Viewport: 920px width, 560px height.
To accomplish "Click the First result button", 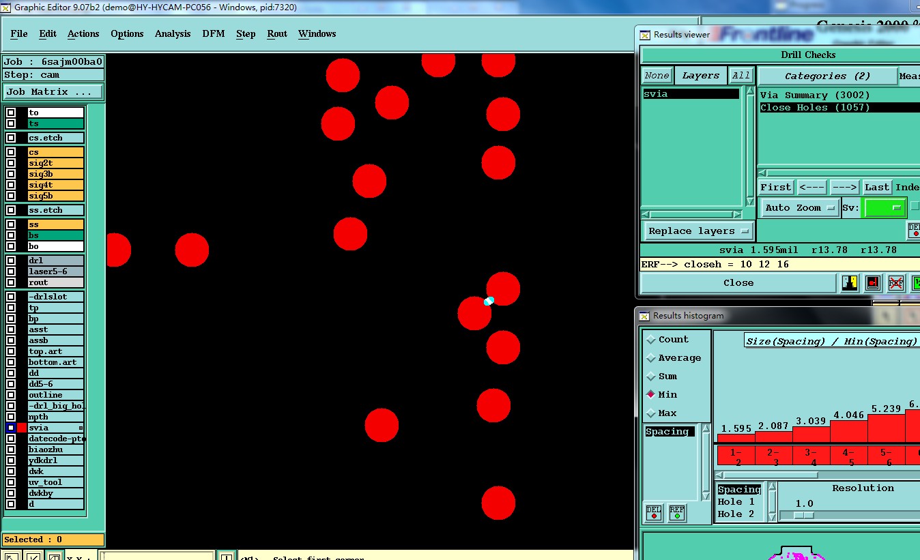I will (776, 187).
